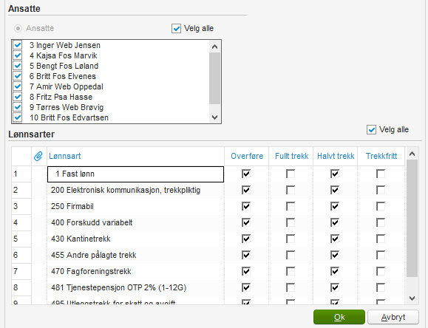Screen dimensions: 428x328
Task: Select the 1 Fast lønn cell
Action: (x=136, y=174)
